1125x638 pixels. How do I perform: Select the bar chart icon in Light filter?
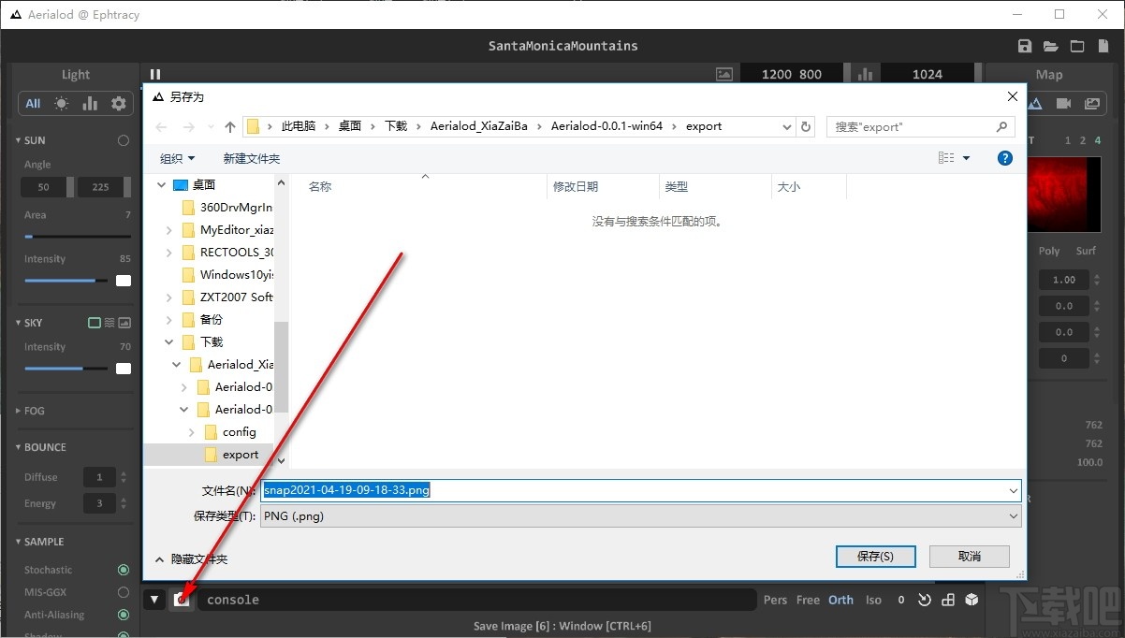[x=90, y=104]
